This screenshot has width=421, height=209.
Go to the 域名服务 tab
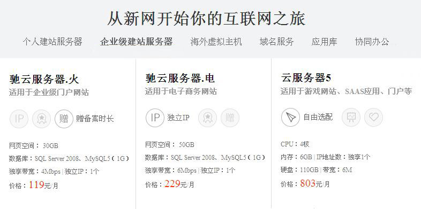[x=276, y=42]
